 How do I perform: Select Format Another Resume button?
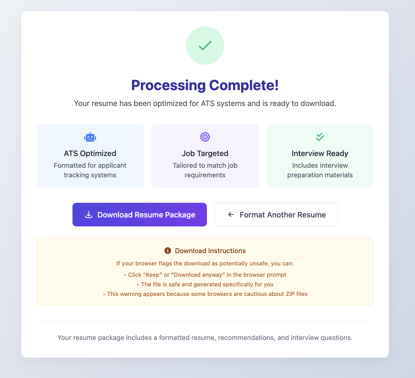point(276,214)
